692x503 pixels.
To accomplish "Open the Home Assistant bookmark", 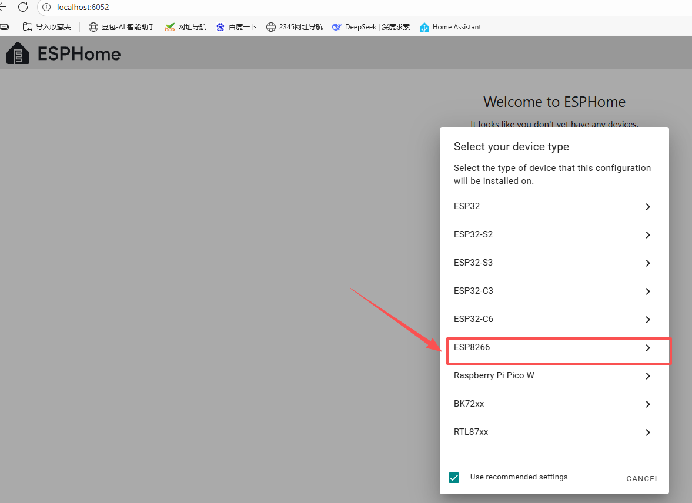I will pyautogui.click(x=450, y=27).
